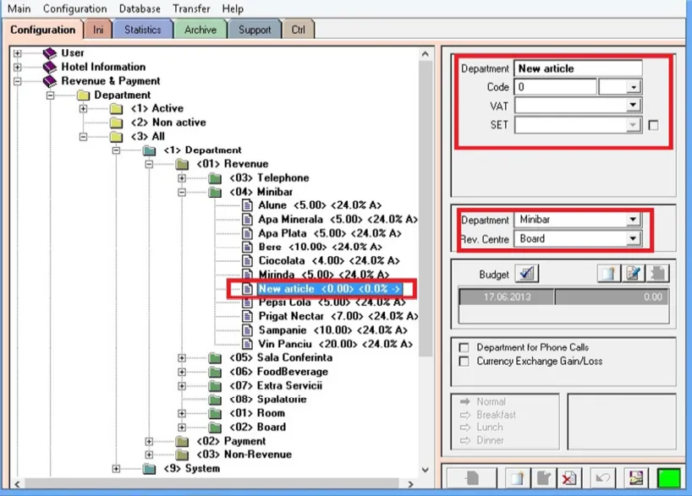Click the book icon beside Hotel Information
The image size is (692, 496).
tap(50, 67)
